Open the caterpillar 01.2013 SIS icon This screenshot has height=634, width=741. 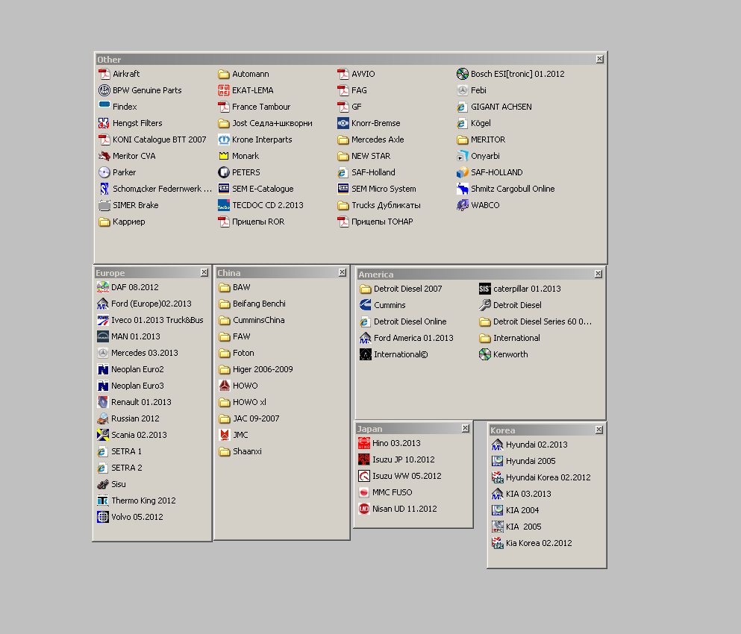pos(484,289)
